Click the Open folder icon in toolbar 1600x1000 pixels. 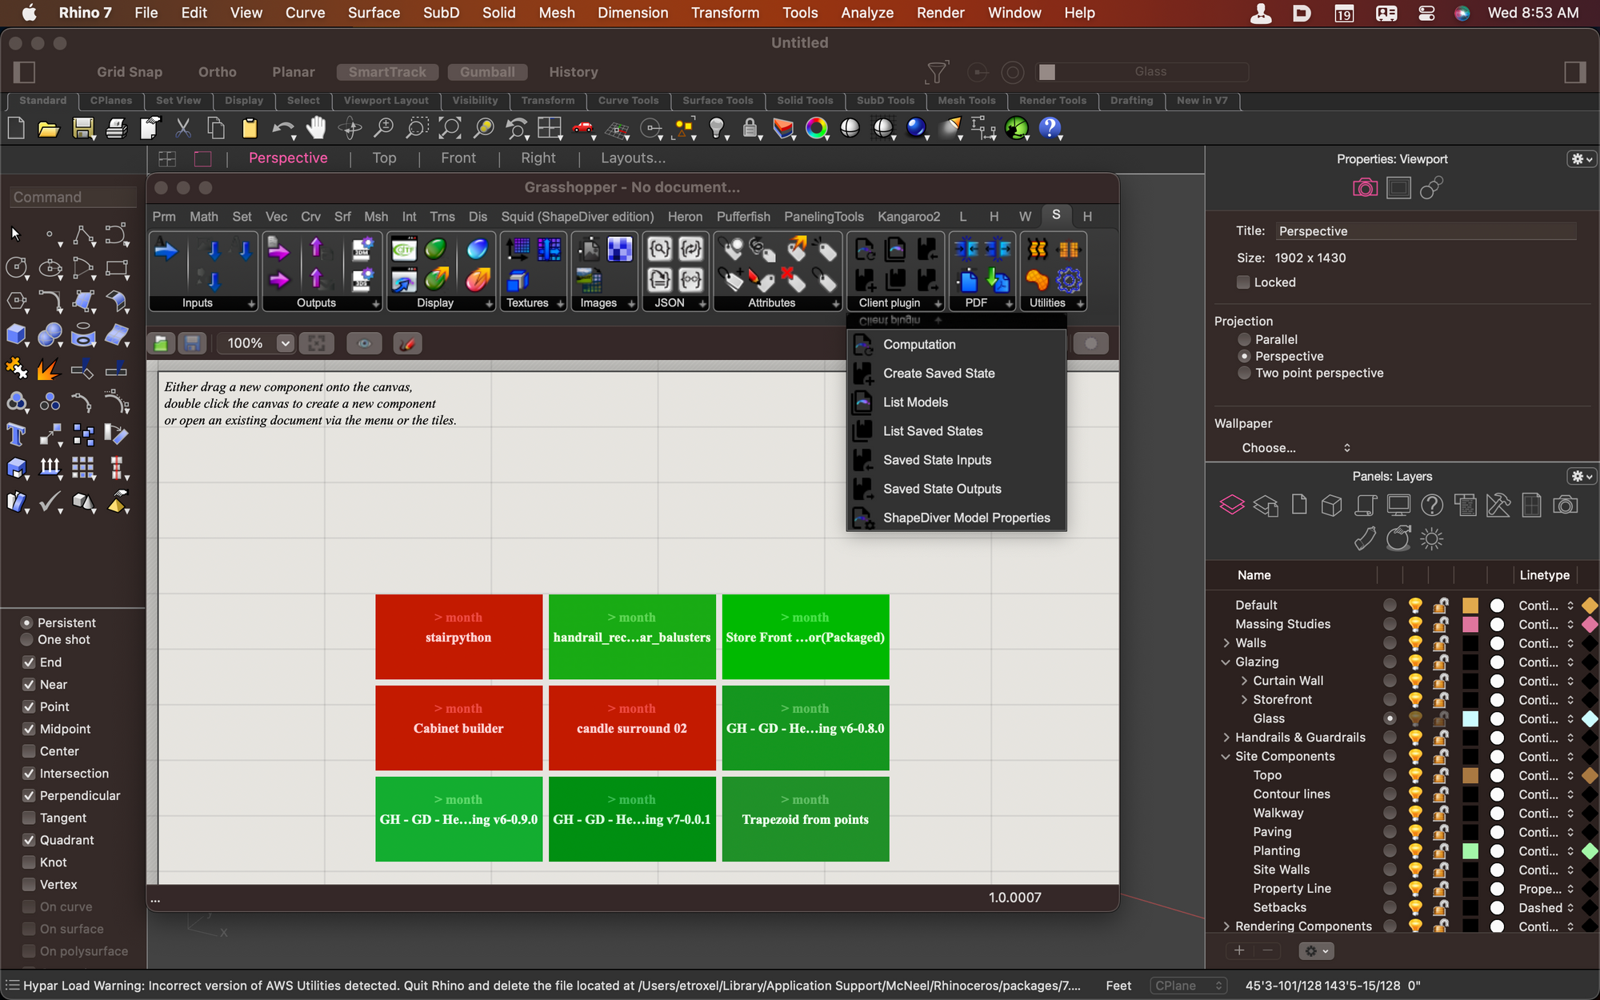point(49,129)
